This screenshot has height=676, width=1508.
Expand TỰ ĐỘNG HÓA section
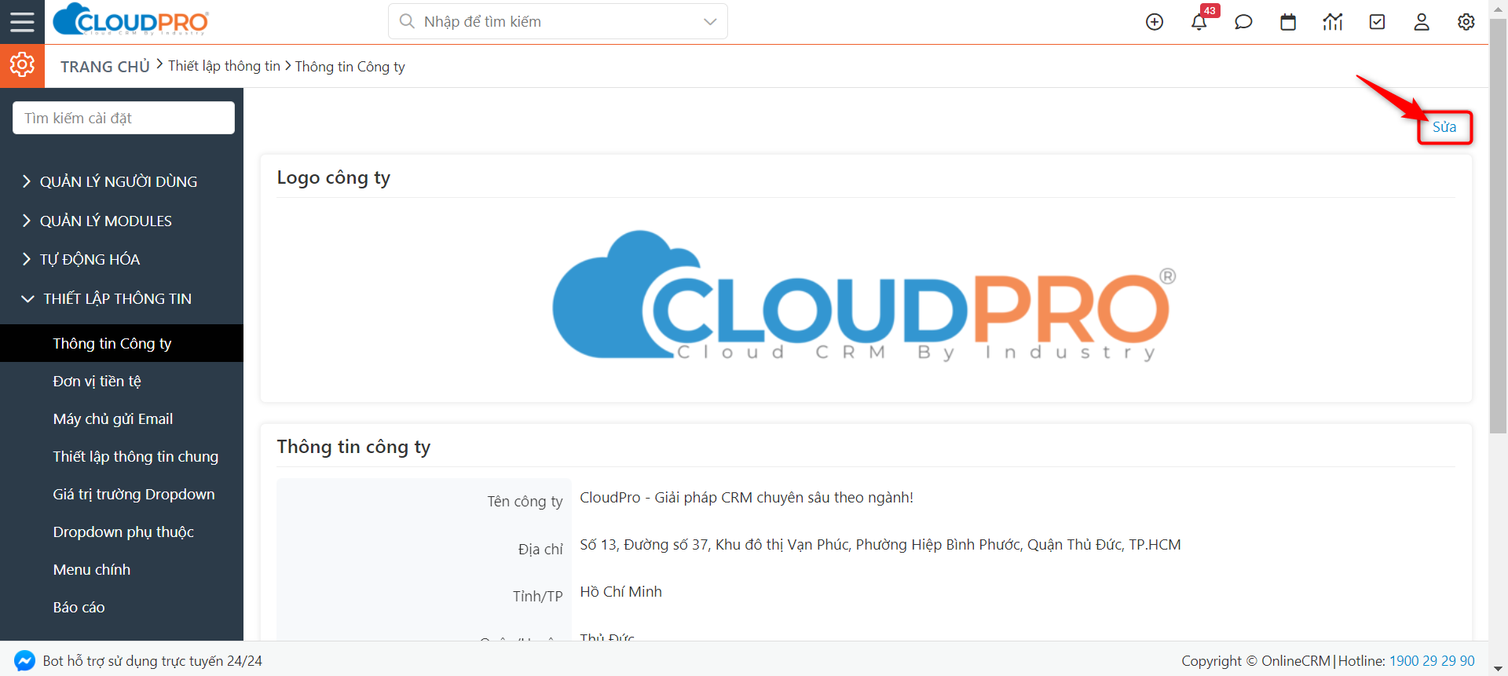(81, 259)
